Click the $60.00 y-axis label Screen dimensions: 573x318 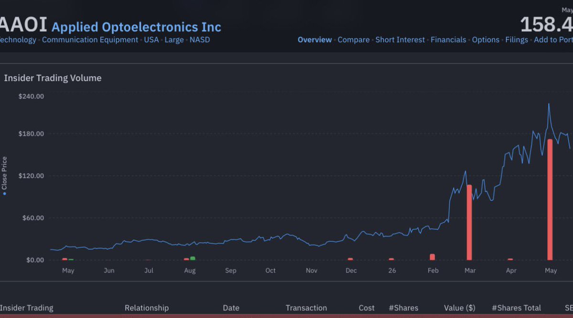coord(33,218)
